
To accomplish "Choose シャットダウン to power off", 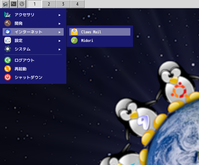I will [33, 78].
